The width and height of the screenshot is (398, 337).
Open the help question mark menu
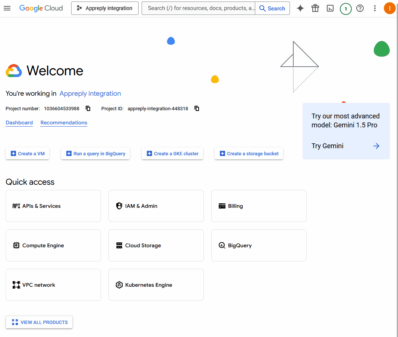point(360,8)
